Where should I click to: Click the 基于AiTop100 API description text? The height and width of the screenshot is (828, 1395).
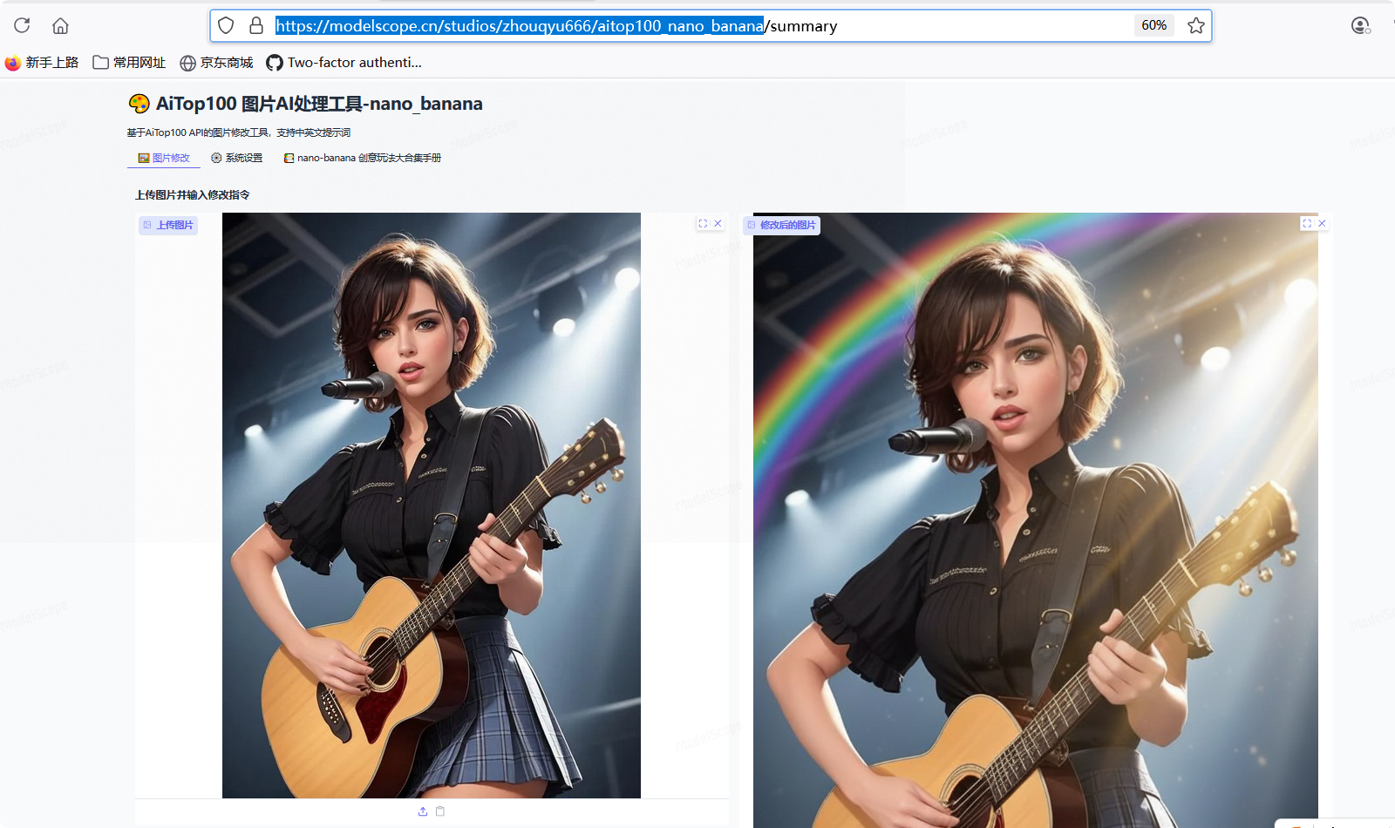239,132
